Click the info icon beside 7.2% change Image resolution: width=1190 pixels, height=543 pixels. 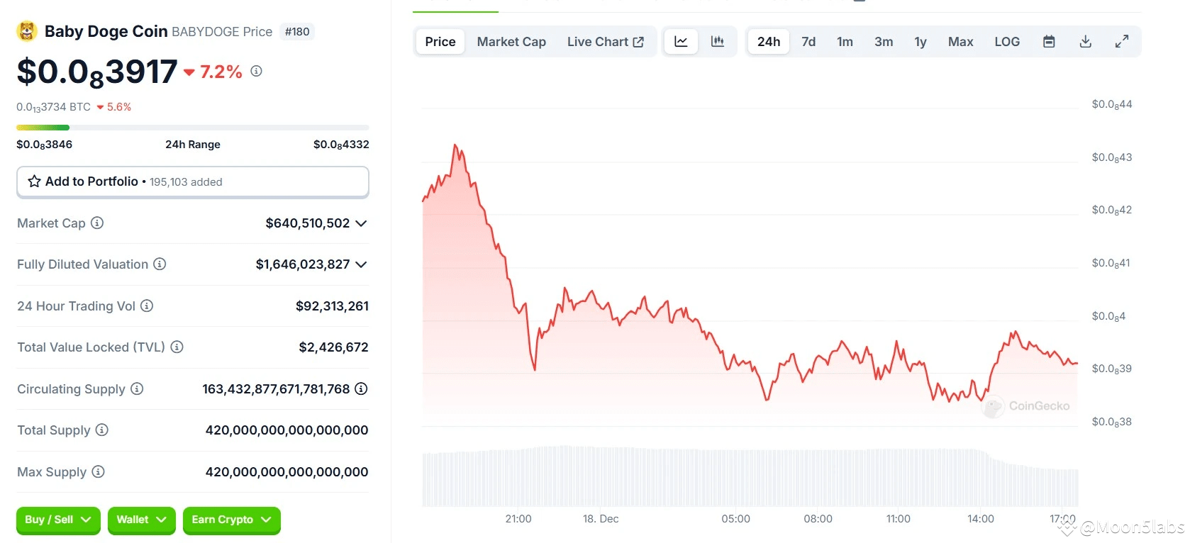[x=257, y=72]
